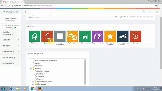Bookmark page with the star icon
The height and width of the screenshot is (91, 162).
[x=156, y=6]
